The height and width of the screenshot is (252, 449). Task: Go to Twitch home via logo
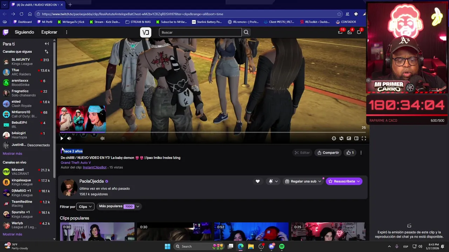(6, 32)
